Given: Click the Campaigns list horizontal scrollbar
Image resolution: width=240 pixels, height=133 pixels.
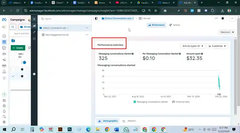Looking at the screenshot, I should (x=21, y=90).
